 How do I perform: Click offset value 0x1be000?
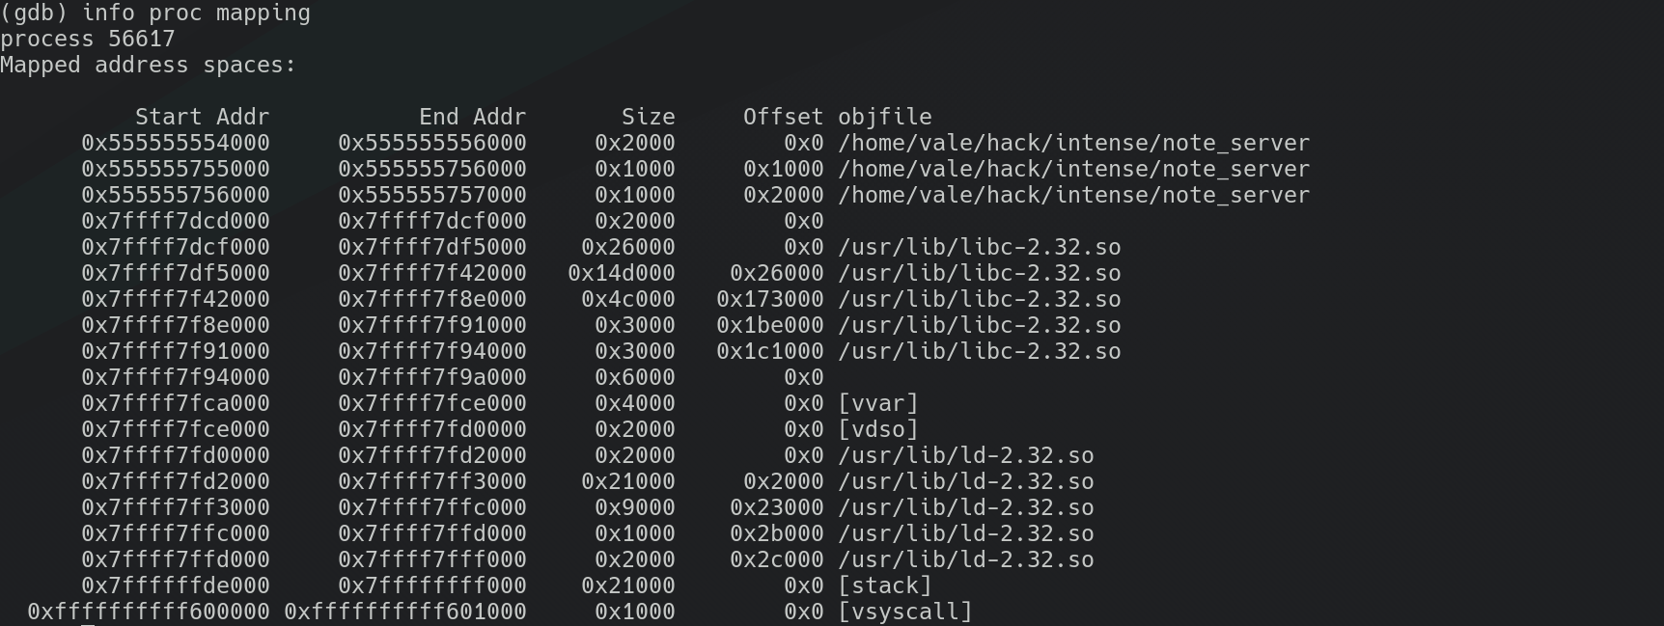(x=770, y=326)
